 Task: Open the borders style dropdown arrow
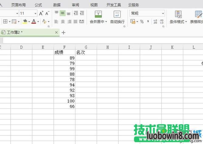[10, 22]
